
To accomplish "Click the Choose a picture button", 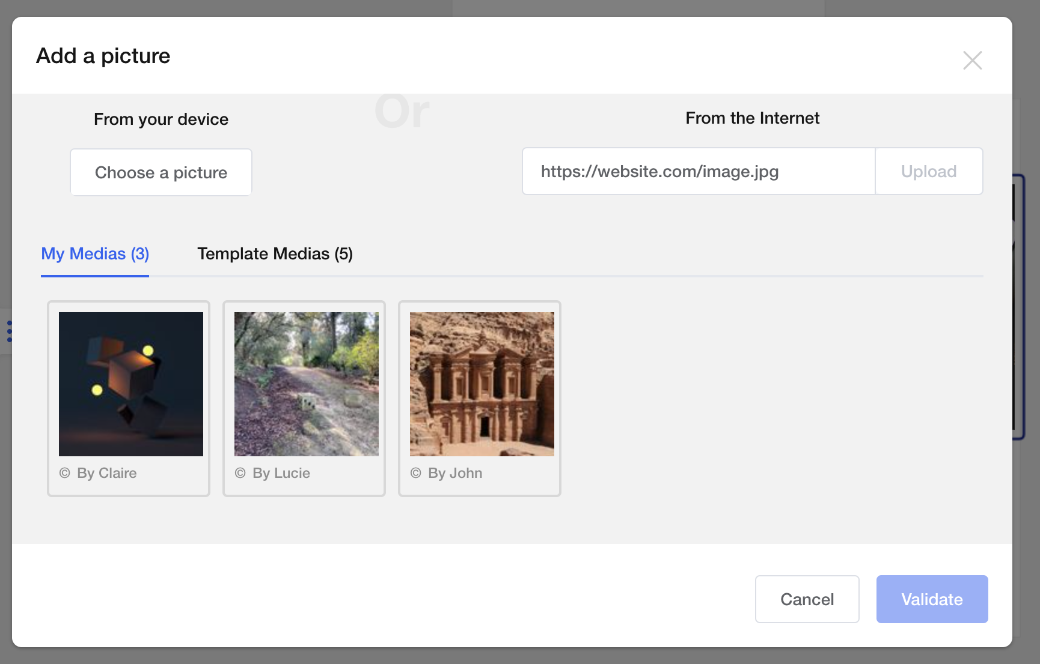I will pos(161,172).
